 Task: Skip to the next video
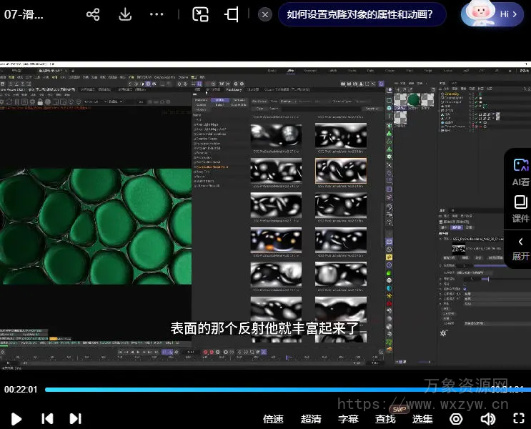(75, 418)
